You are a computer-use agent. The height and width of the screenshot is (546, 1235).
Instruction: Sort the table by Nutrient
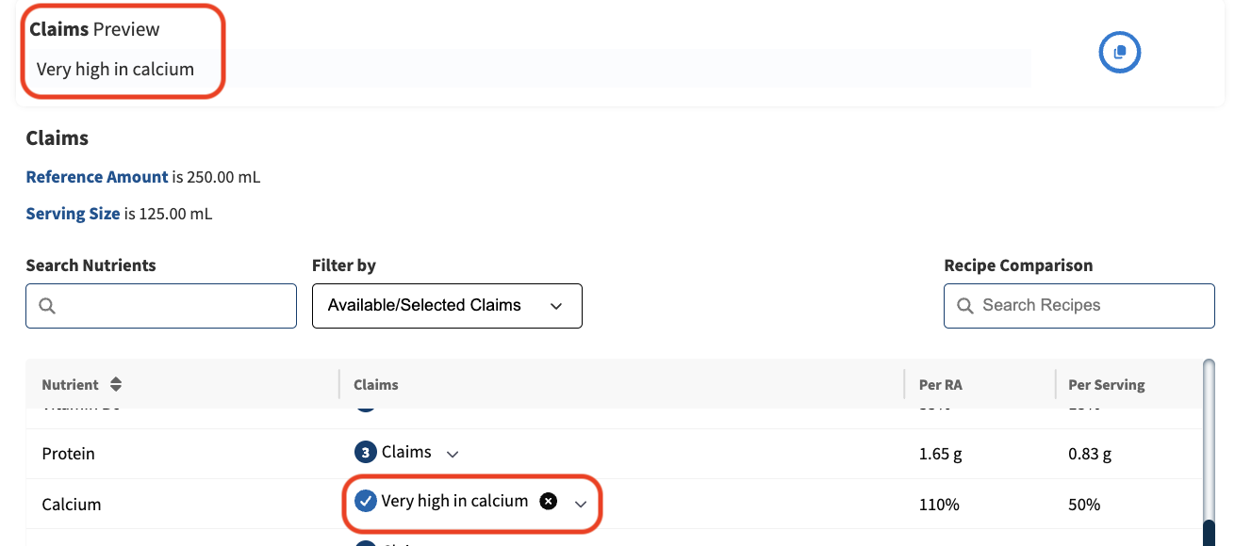pyautogui.click(x=116, y=384)
